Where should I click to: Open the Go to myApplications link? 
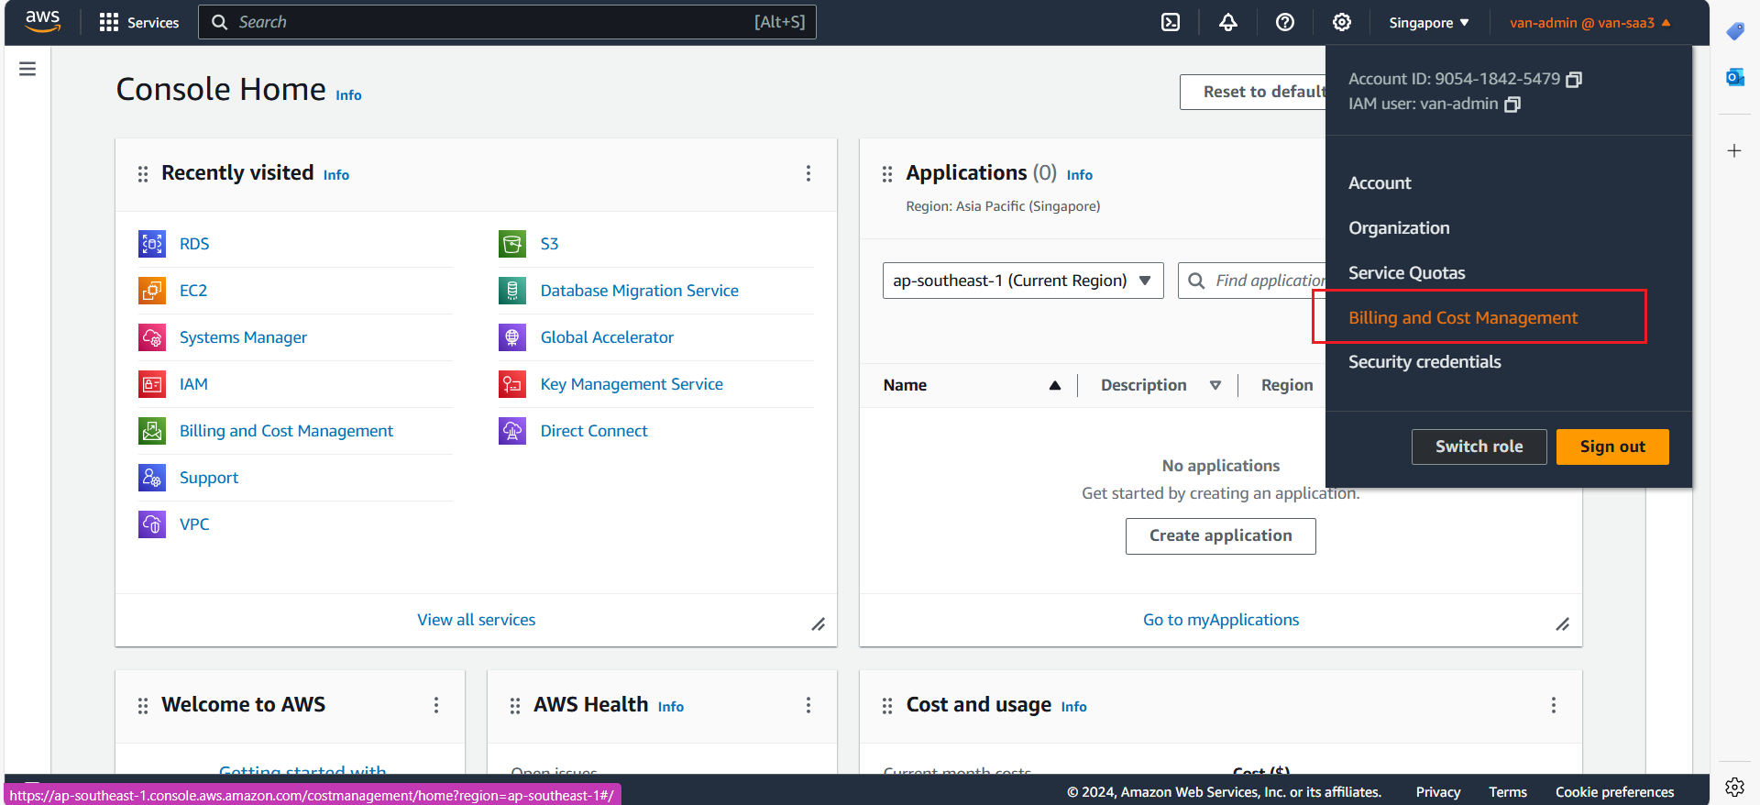tap(1220, 620)
